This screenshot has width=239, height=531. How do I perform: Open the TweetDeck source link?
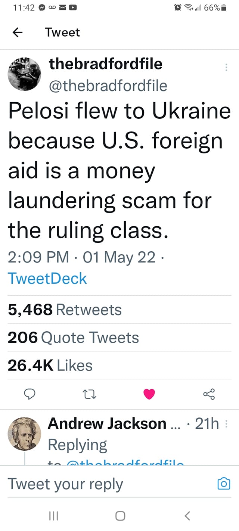coord(47,279)
